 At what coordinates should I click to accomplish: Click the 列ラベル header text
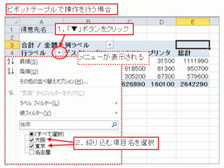[77, 45]
